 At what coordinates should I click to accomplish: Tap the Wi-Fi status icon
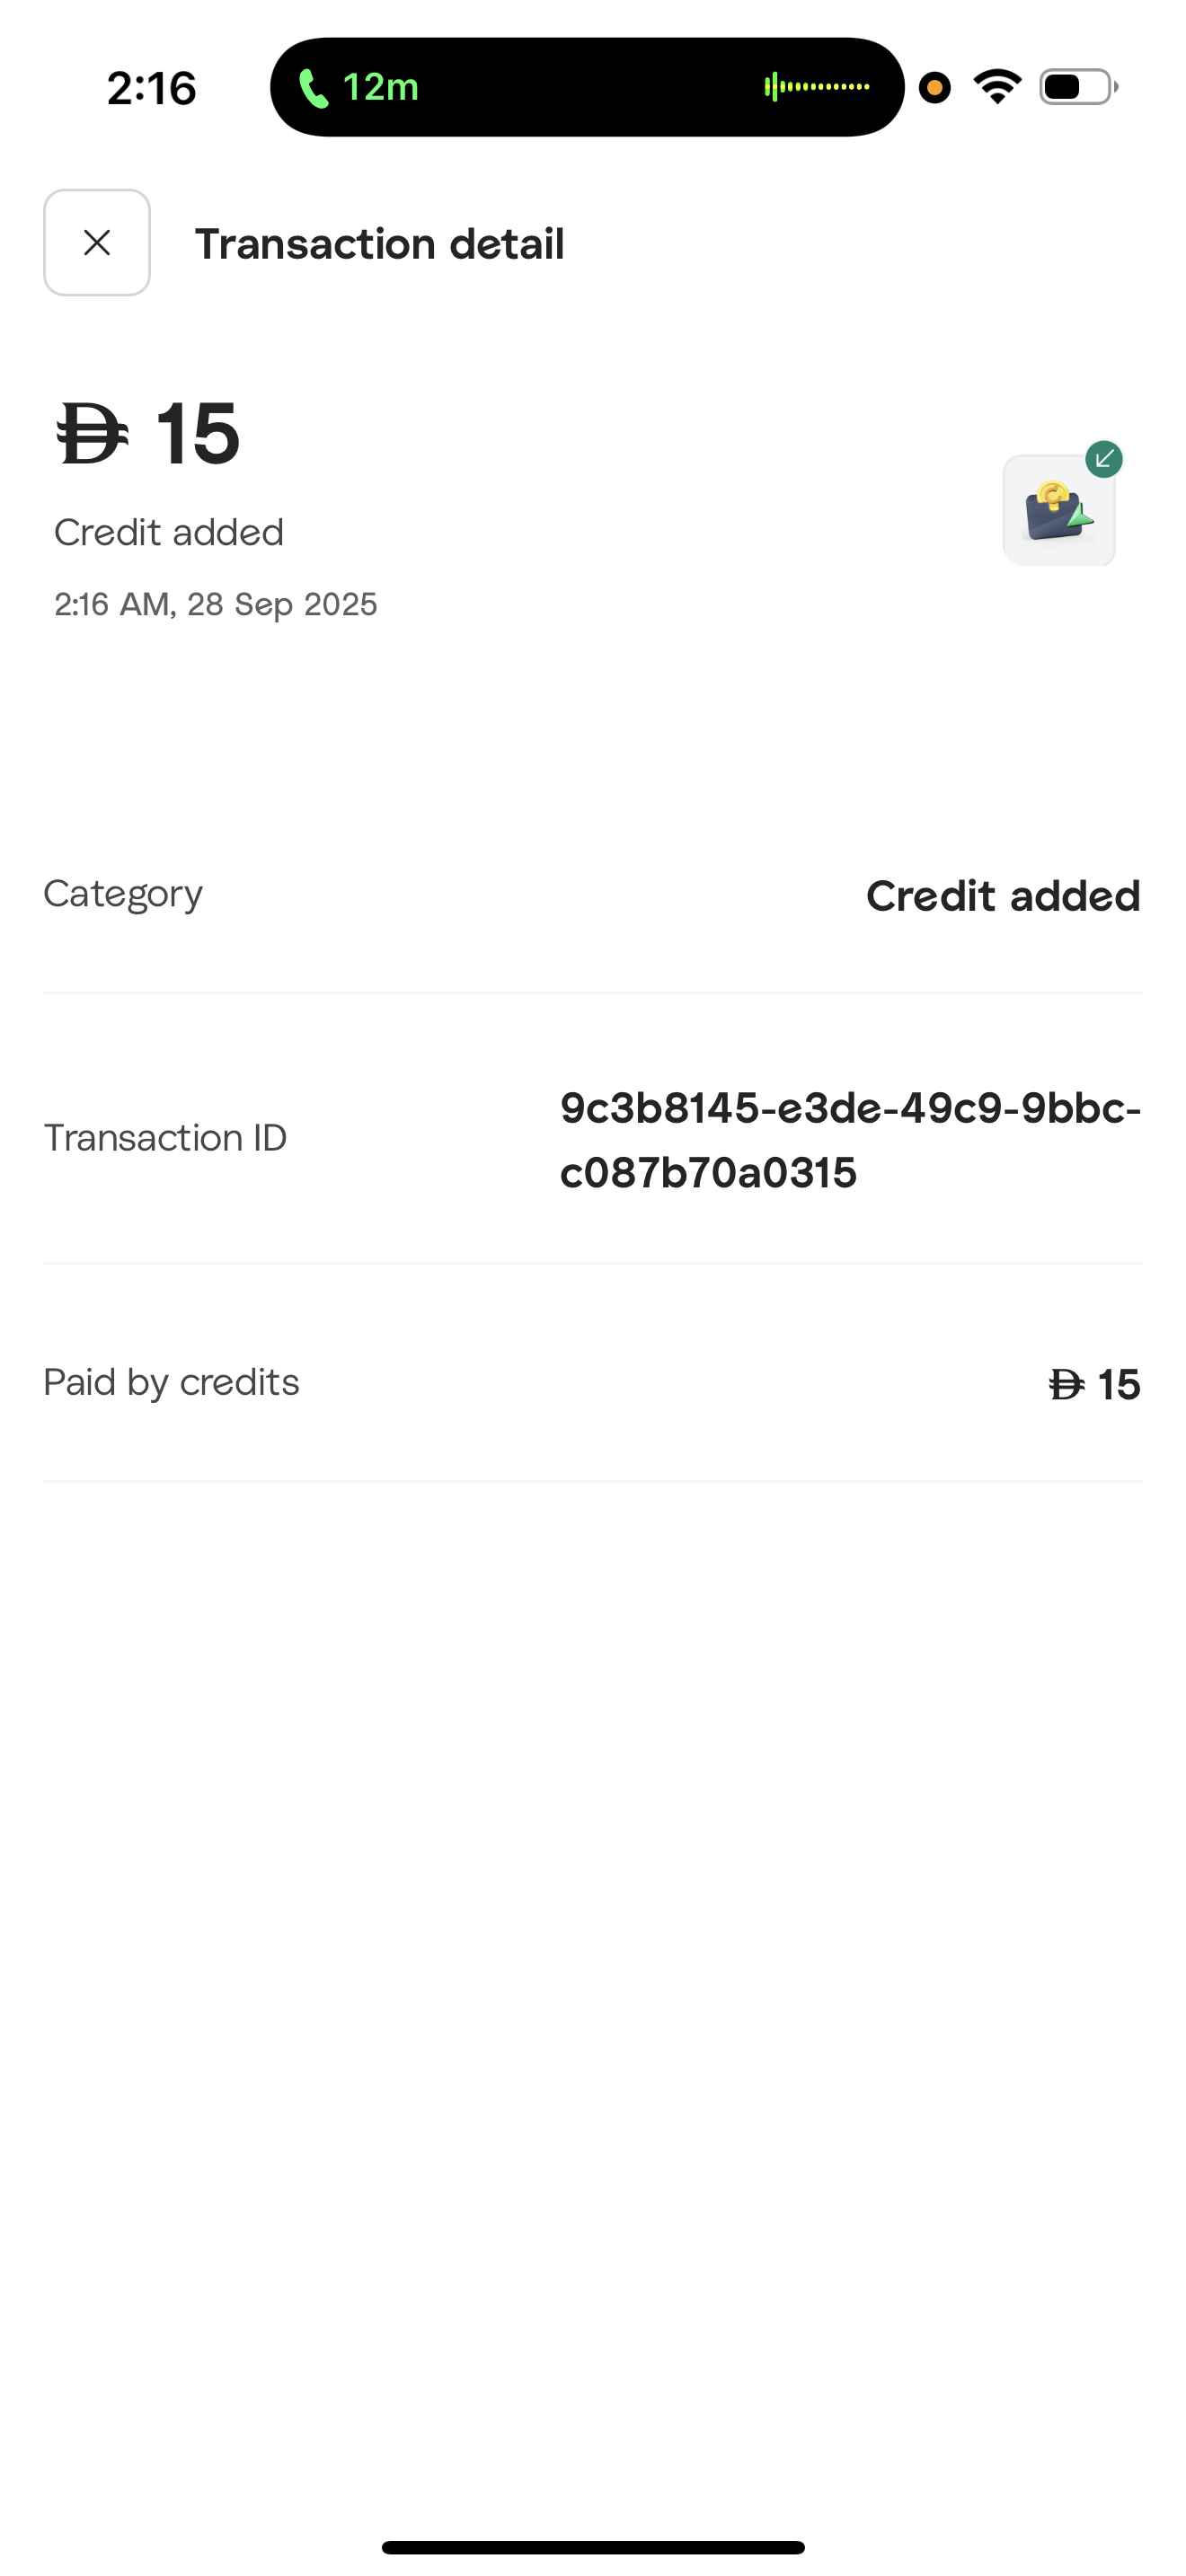[998, 87]
